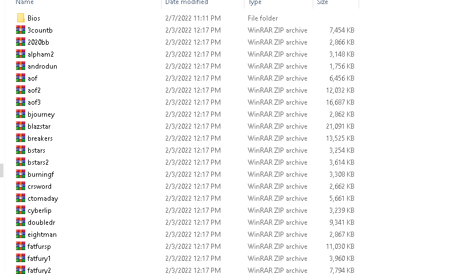459x274 pixels.
Task: Sort files by the Name column
Action: pos(25,2)
